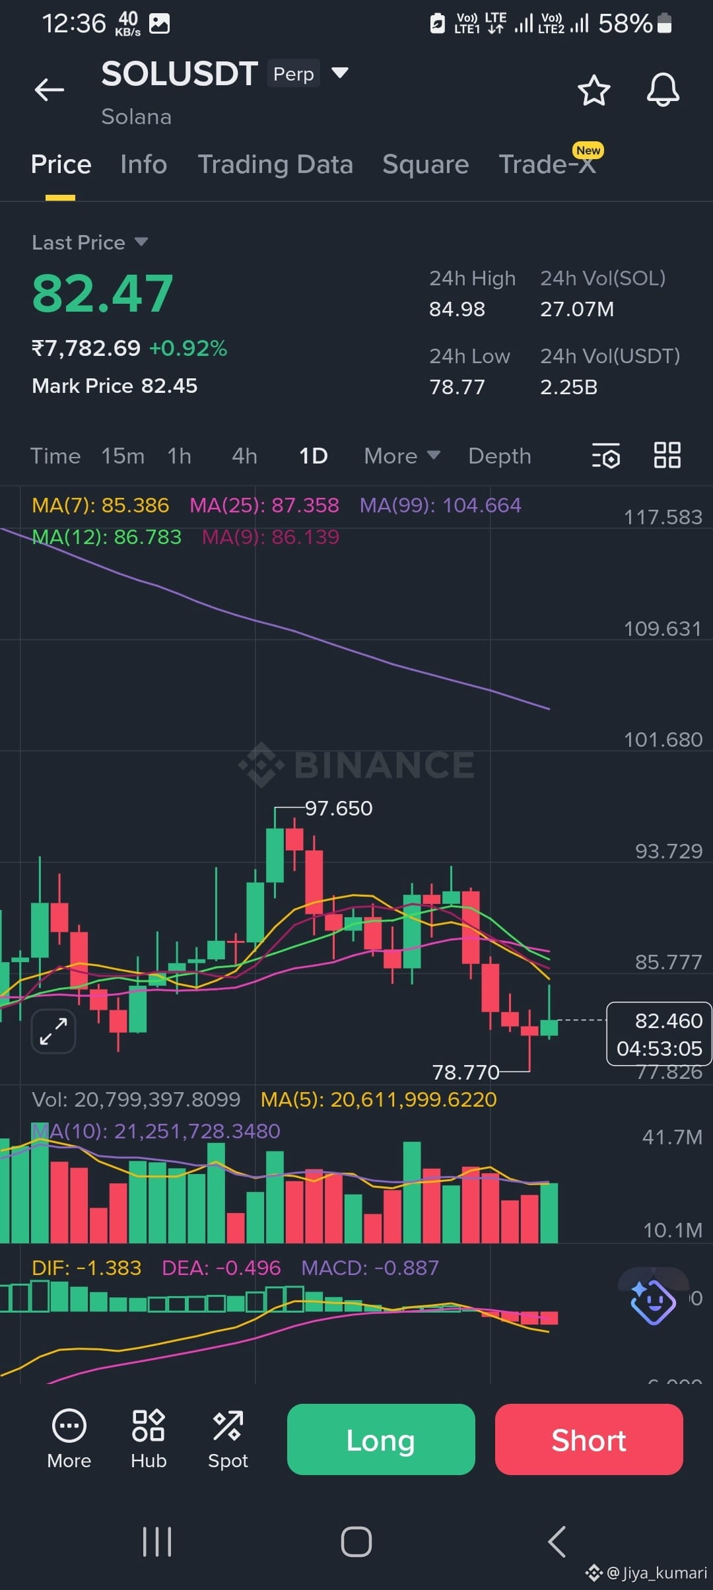Tap the 24h Low value 78.77
The height and width of the screenshot is (1590, 713).
pyautogui.click(x=457, y=387)
